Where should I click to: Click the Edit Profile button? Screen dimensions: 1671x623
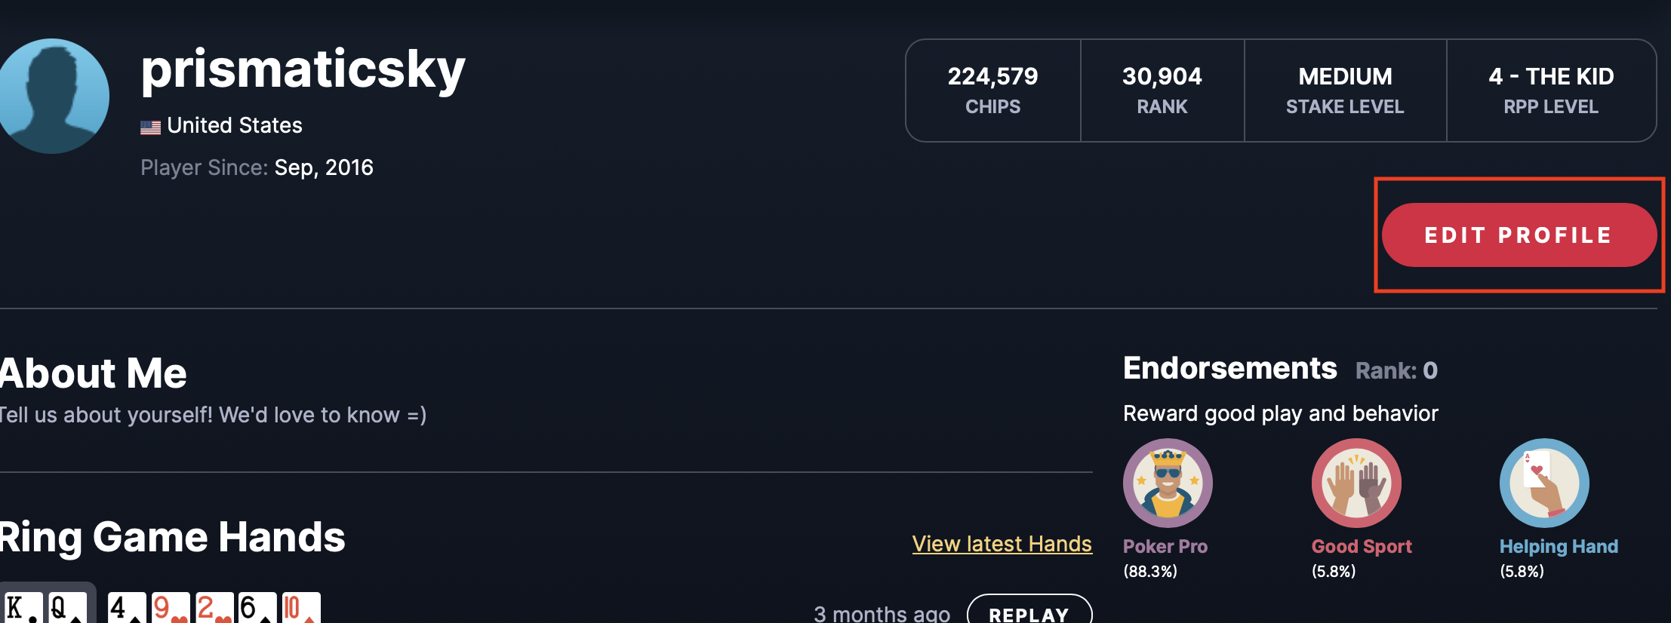(1519, 235)
